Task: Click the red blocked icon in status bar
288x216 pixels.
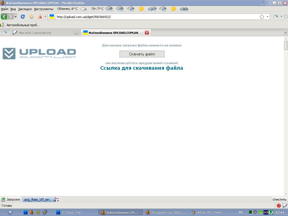Action: pyautogui.click(x=279, y=206)
